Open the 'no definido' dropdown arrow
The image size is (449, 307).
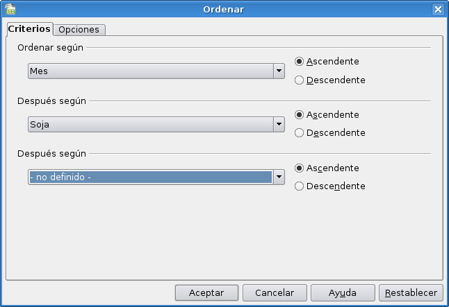coord(279,177)
